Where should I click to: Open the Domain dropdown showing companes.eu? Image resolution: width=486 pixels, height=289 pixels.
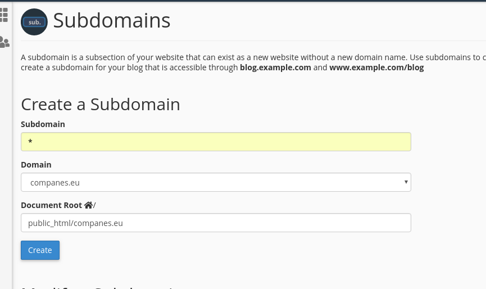216,182
